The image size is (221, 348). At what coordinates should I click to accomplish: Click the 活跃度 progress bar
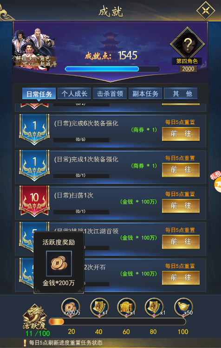click(x=117, y=322)
